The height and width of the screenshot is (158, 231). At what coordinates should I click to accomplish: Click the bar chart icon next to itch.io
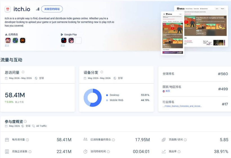click(37, 9)
